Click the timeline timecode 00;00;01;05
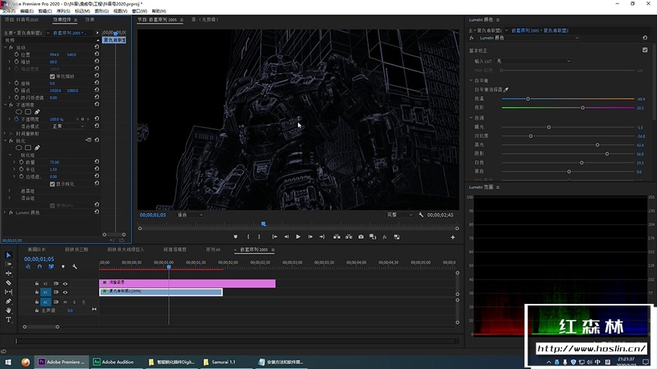 pyautogui.click(x=39, y=259)
